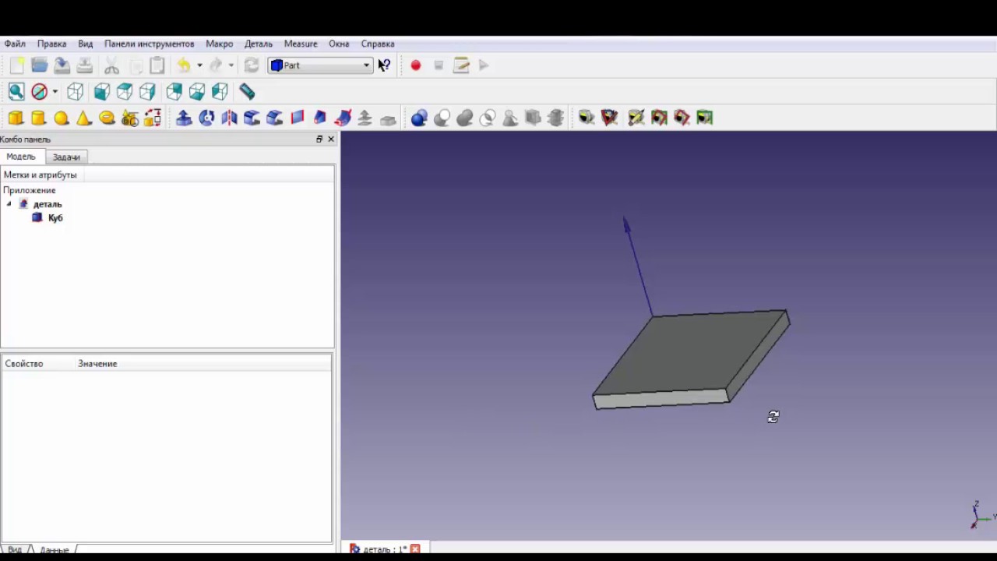Click the Draw style icon
The image size is (997, 561).
pyautogui.click(x=39, y=92)
